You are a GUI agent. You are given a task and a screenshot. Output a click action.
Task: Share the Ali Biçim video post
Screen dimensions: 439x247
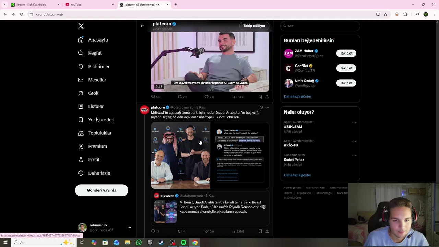click(267, 97)
